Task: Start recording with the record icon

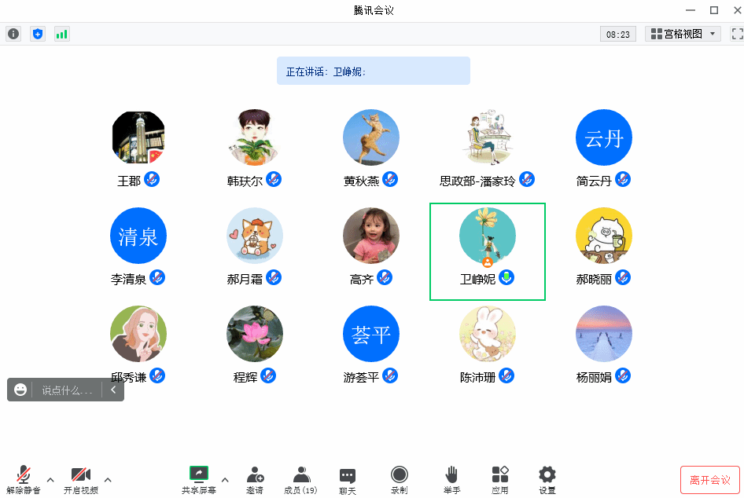Action: (x=399, y=480)
